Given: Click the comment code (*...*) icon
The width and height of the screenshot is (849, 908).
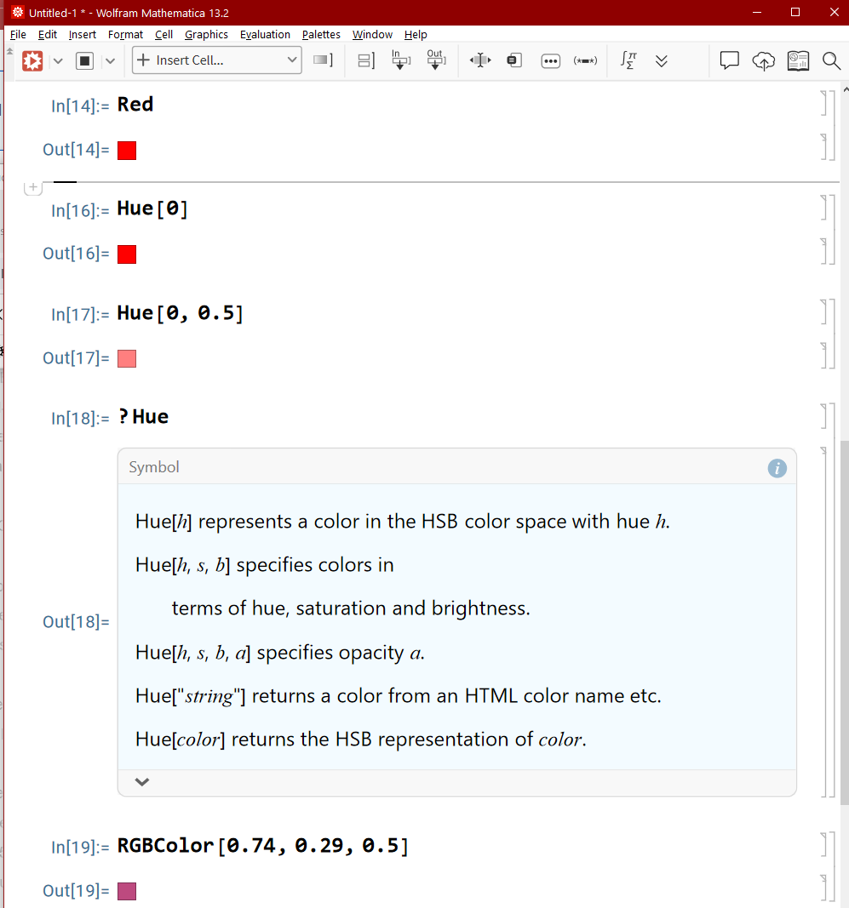Looking at the screenshot, I should 585,60.
